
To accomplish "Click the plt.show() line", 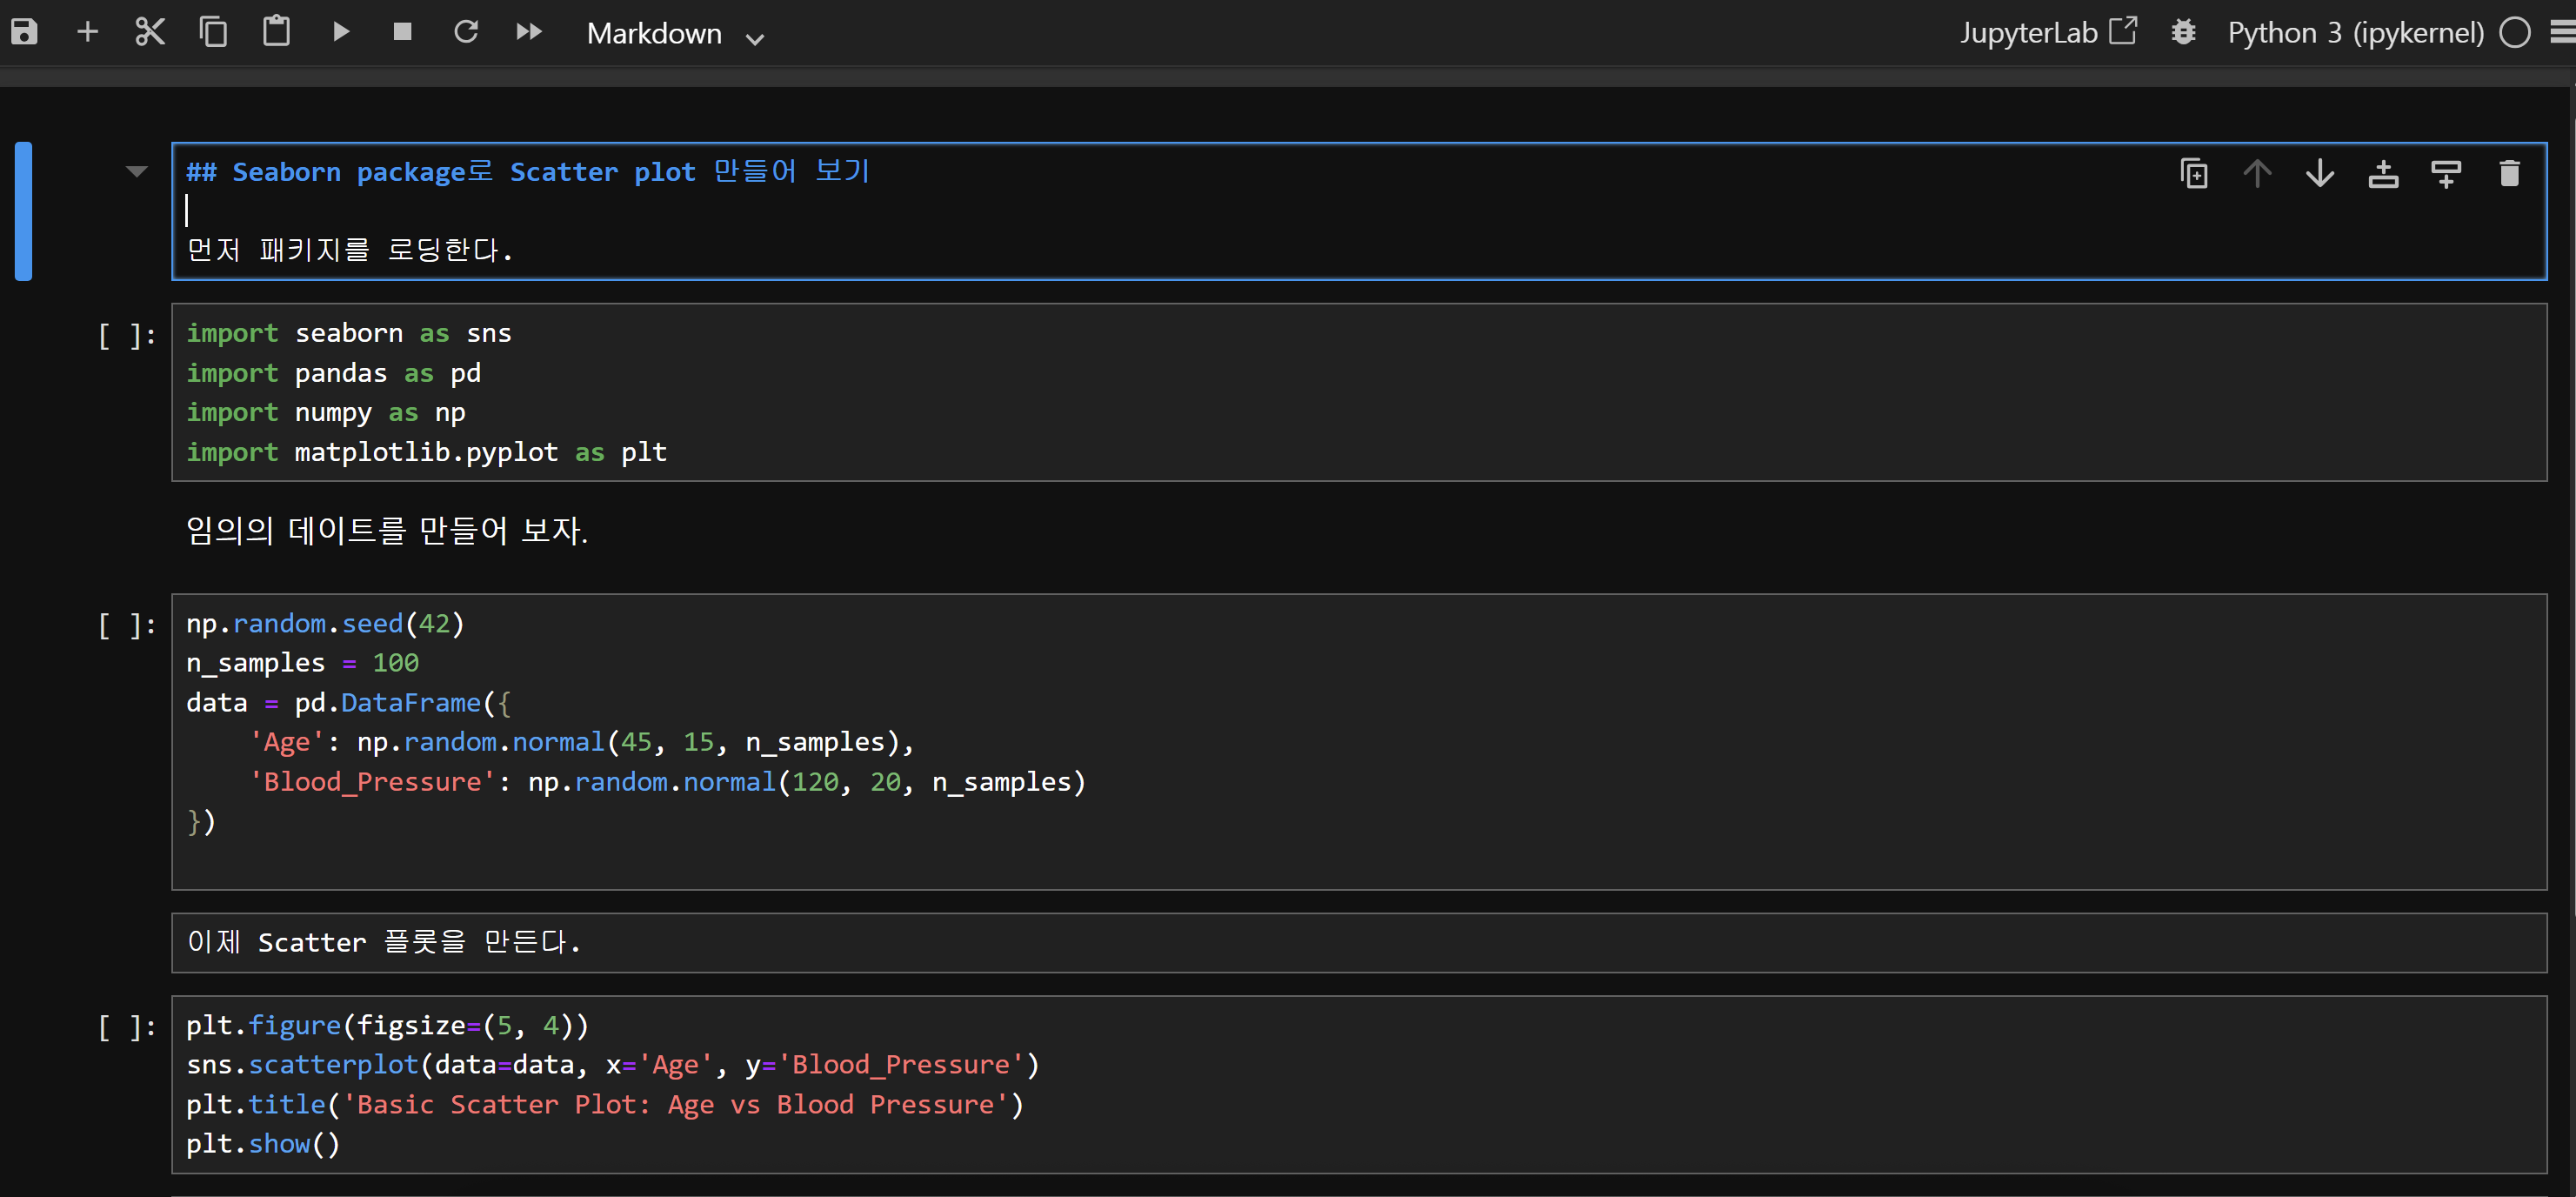I will tap(263, 1144).
